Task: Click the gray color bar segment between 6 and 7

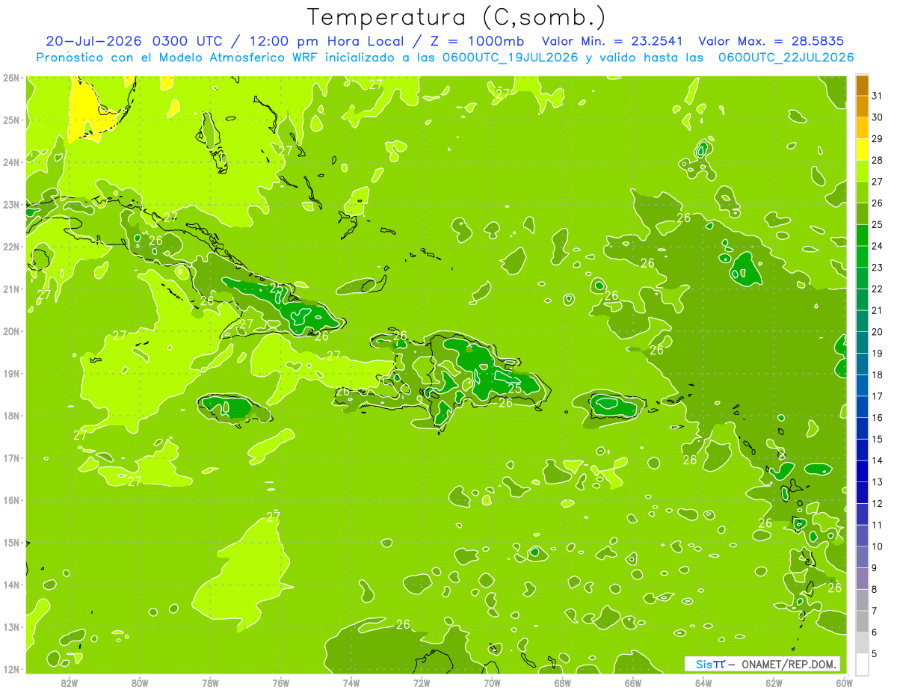Action: [x=862, y=621]
